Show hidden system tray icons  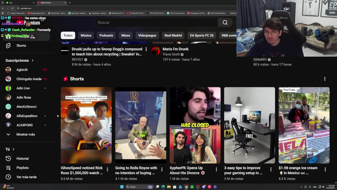tap(301, 187)
